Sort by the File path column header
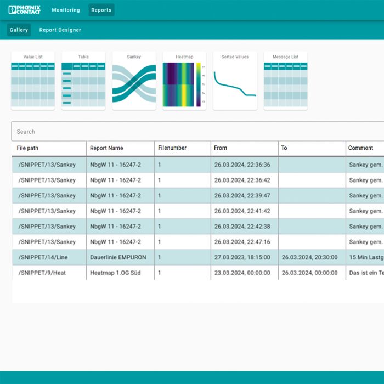This screenshot has width=384, height=384. (x=49, y=148)
